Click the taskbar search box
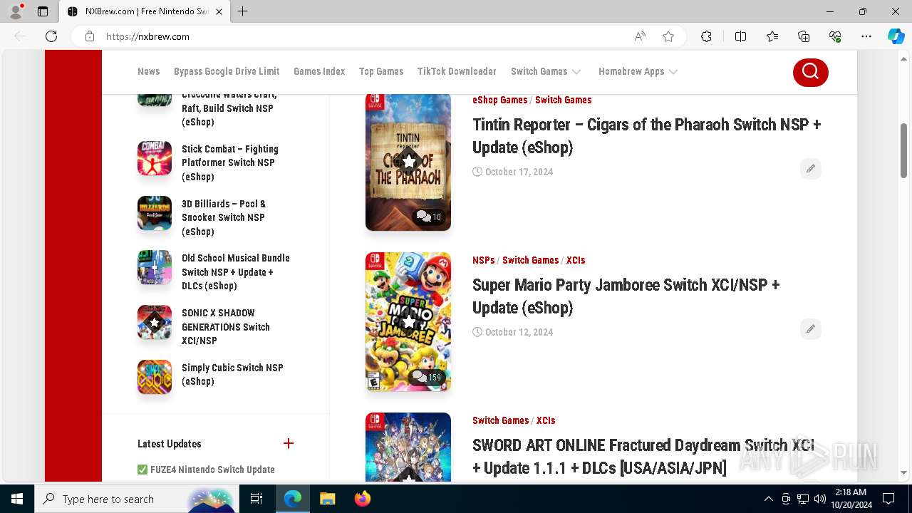 137,499
